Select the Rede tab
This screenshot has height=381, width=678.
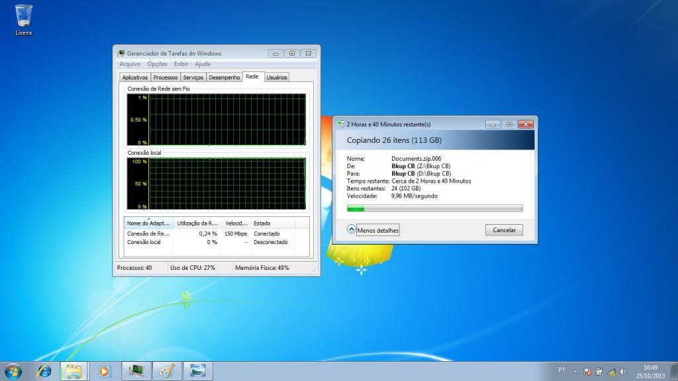(x=252, y=77)
